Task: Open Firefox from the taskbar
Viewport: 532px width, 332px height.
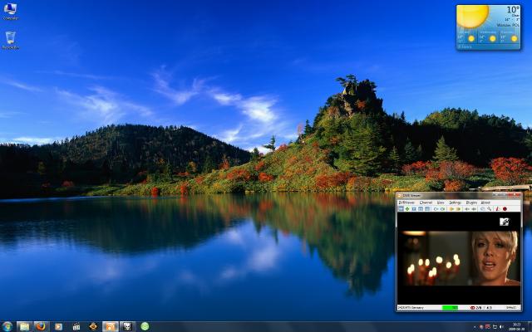Action: (x=41, y=326)
